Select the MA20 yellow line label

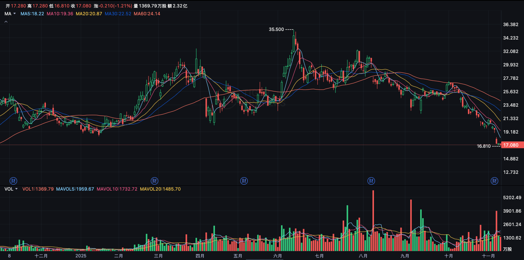coord(89,14)
